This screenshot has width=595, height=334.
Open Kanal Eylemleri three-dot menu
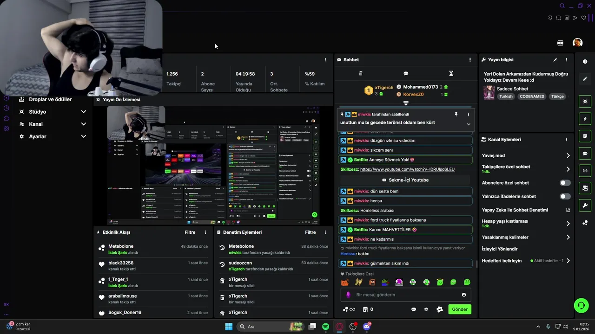[566, 140]
